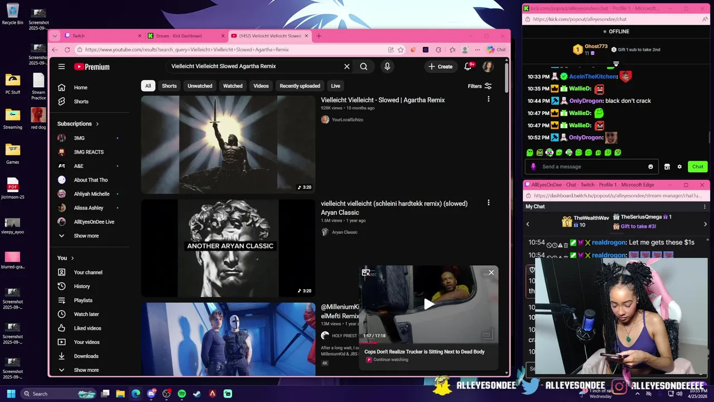Expand the Subscriptions section header
714x402 pixels.
point(78,124)
